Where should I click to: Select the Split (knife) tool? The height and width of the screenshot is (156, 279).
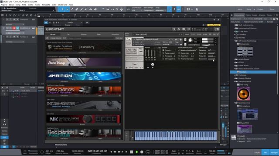[72, 9]
